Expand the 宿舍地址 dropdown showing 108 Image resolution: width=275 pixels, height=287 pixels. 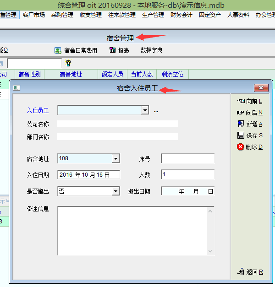116,159
